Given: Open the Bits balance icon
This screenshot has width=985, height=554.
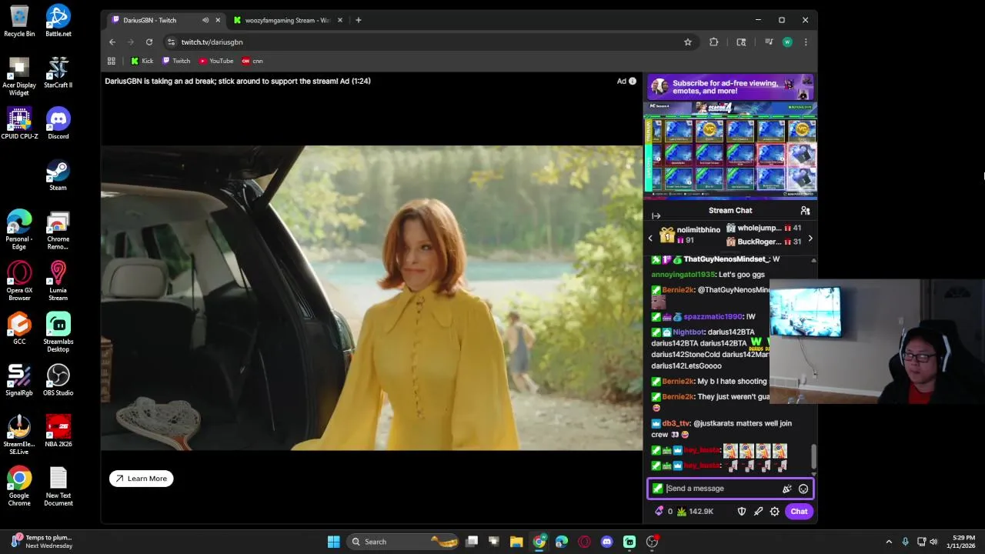Looking at the screenshot, I should coord(659,512).
